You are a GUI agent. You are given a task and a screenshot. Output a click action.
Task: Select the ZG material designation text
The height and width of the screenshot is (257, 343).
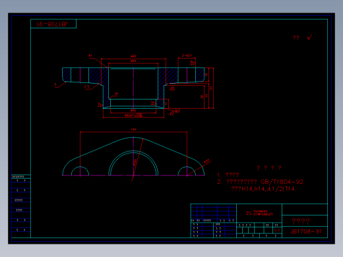click(x=260, y=213)
